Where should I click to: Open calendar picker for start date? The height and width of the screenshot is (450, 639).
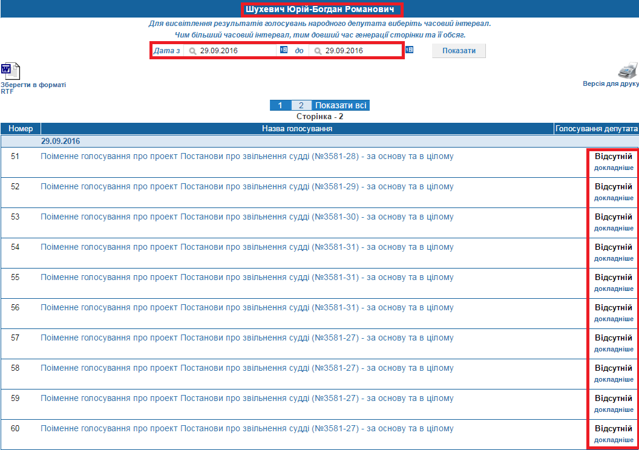point(284,50)
